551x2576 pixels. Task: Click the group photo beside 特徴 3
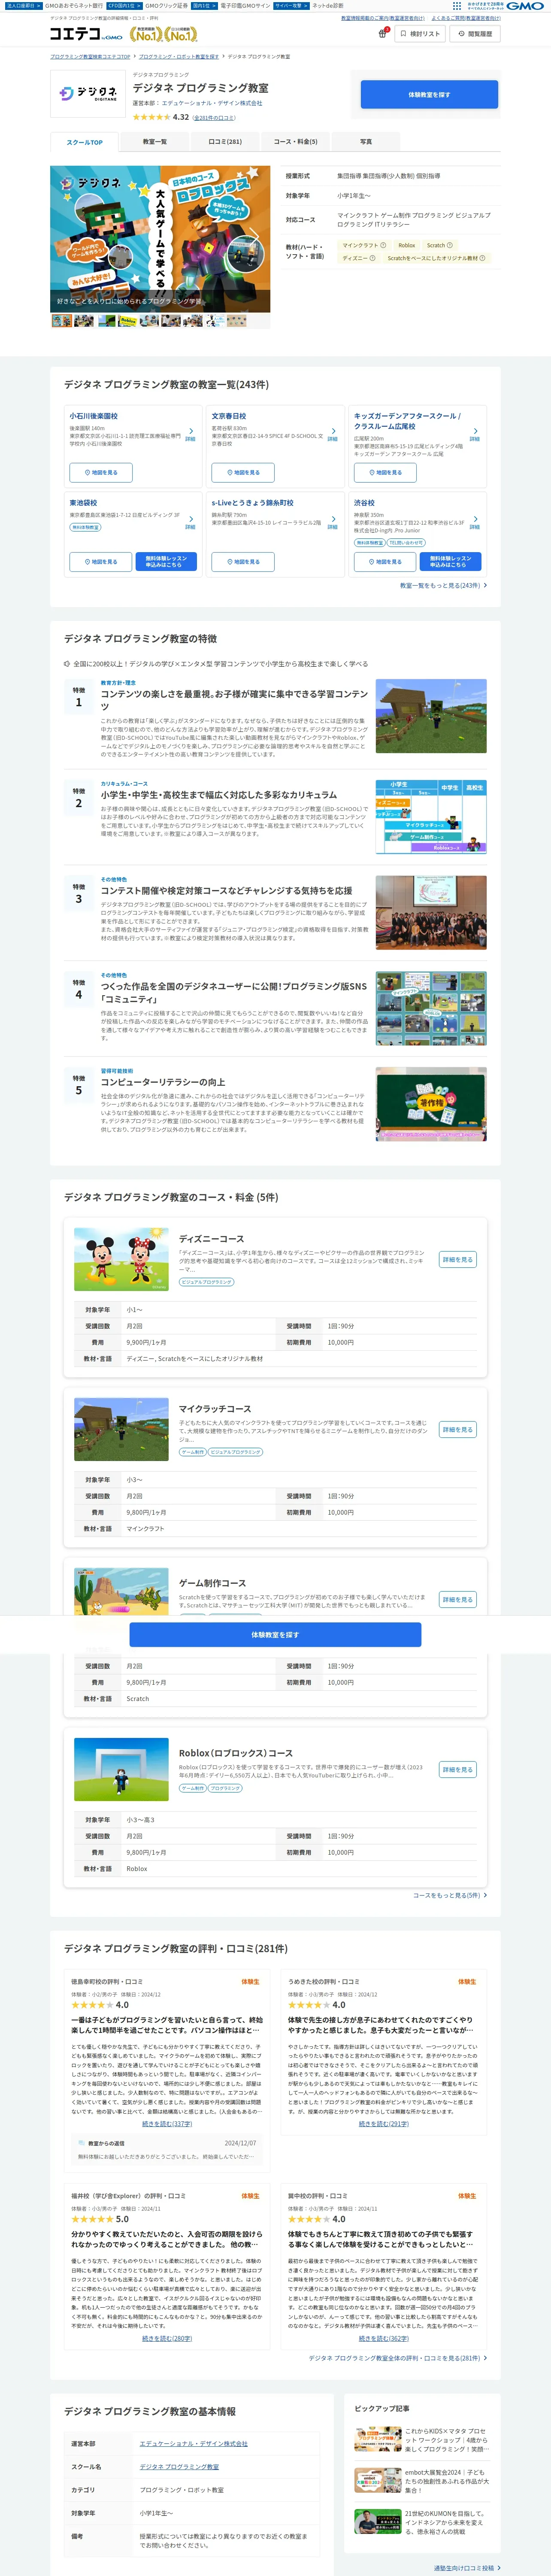point(431,913)
